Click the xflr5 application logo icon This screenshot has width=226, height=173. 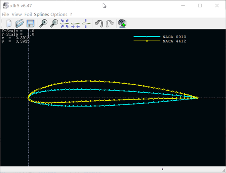tap(6, 6)
